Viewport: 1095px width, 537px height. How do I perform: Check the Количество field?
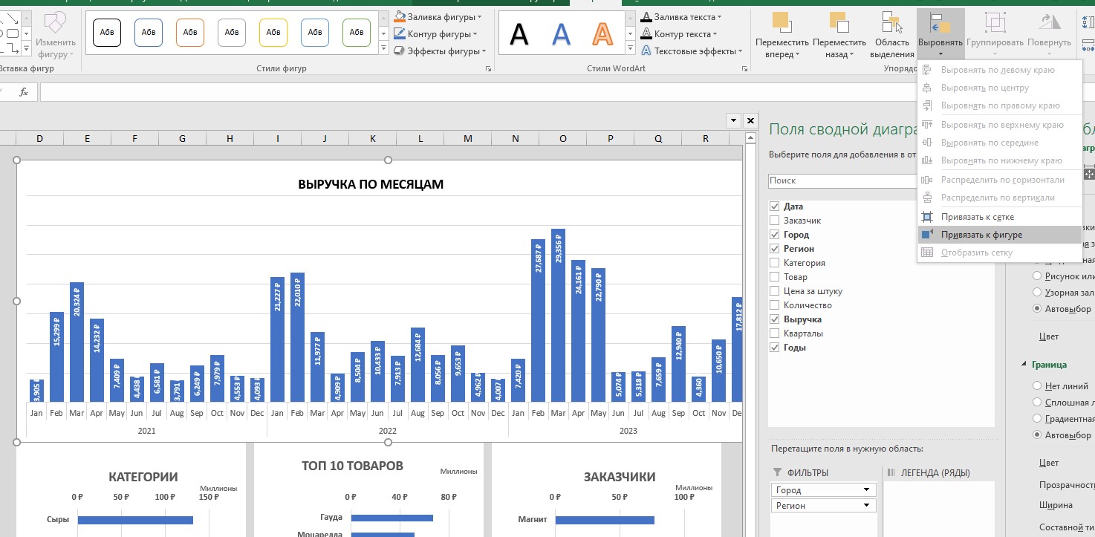click(x=775, y=305)
